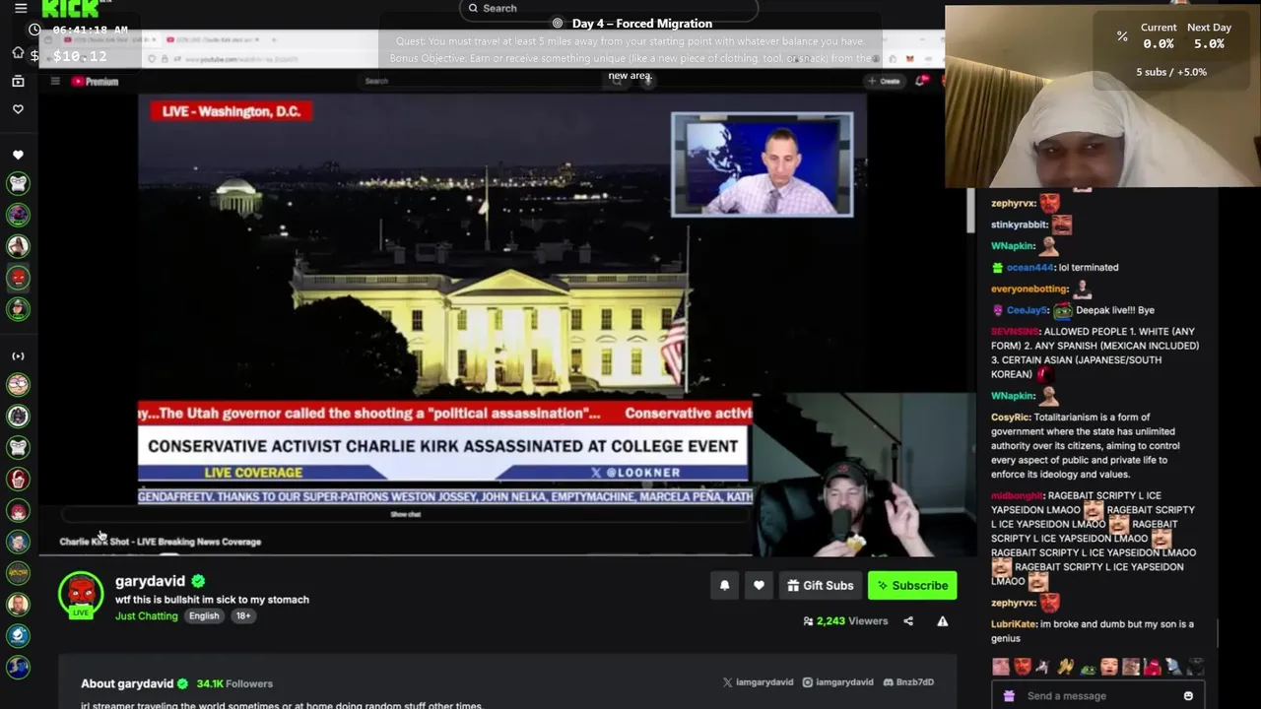The width and height of the screenshot is (1261, 709).
Task: Share the stream with share icon
Action: (908, 621)
